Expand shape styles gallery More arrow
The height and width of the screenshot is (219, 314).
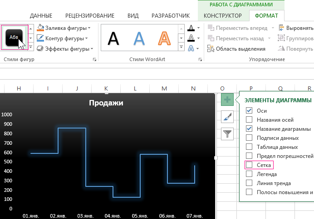coord(31,47)
